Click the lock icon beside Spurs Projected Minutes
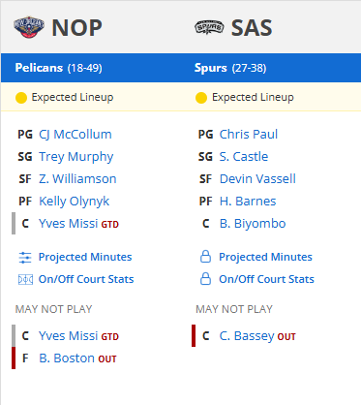This screenshot has width=361, height=405. click(205, 257)
